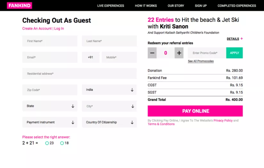
Task: Expand the Details plus icon
Action: tap(242, 39)
